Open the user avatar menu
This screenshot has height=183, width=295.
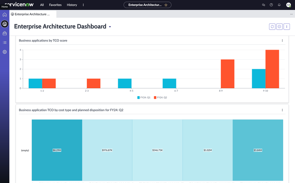(x=288, y=5)
